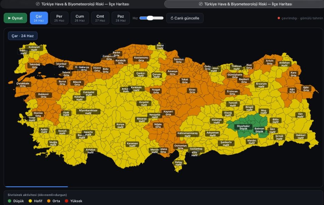This screenshot has width=324, height=205.
Task: Click the Niğde Orta map label
Action: pyautogui.click(x=158, y=125)
